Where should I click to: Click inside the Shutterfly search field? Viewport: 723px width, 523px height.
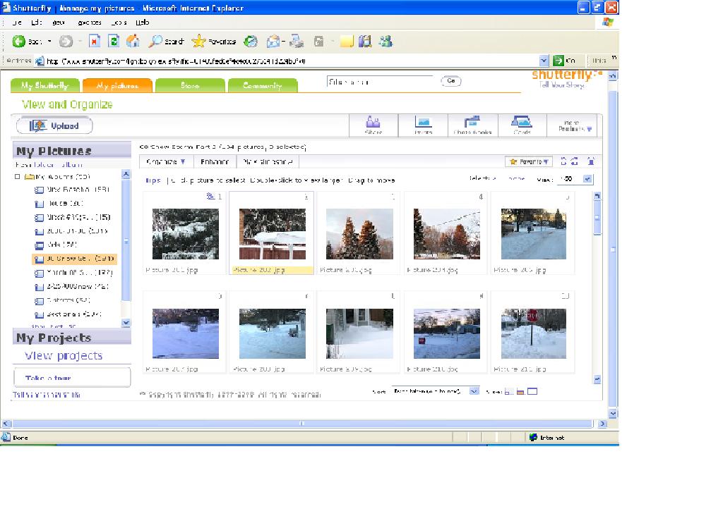point(380,82)
